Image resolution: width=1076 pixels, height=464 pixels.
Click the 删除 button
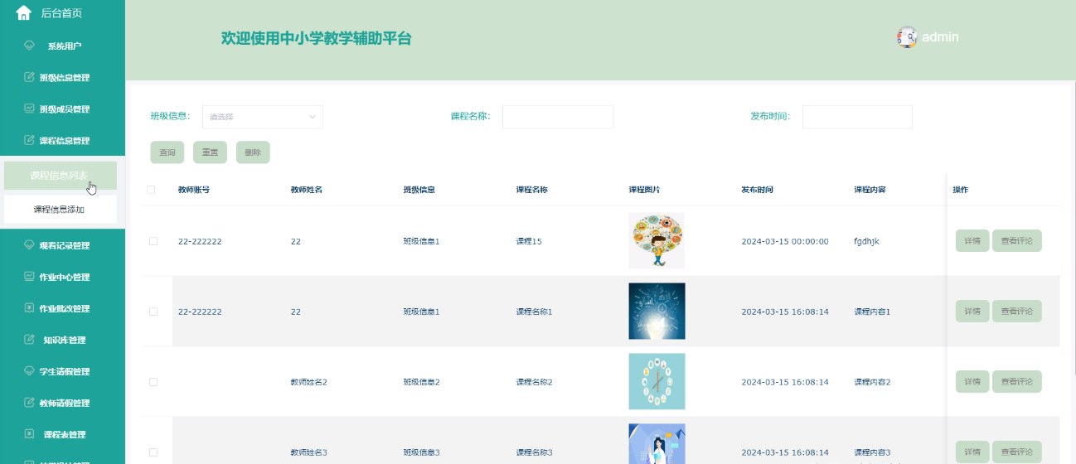coord(253,152)
